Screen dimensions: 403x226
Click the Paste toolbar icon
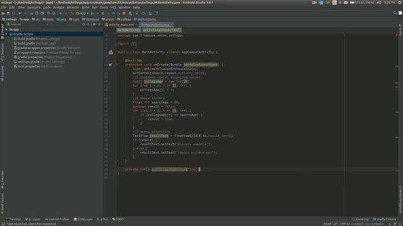point(42,13)
